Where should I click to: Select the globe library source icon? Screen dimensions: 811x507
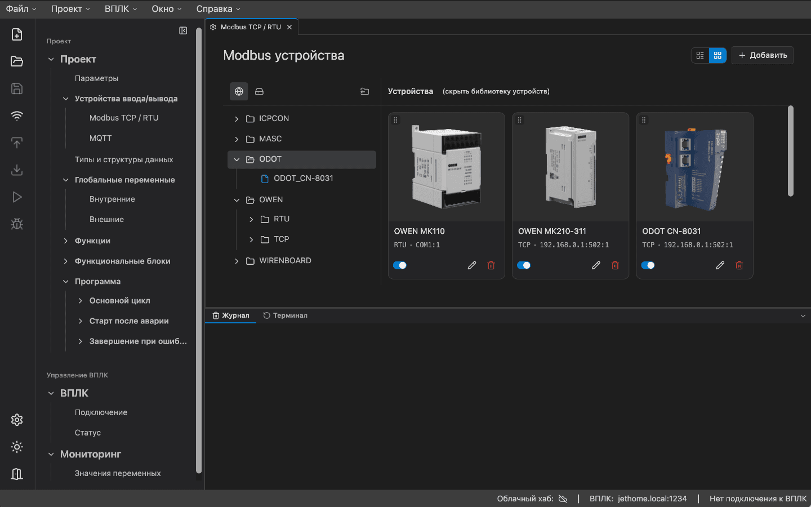point(239,91)
